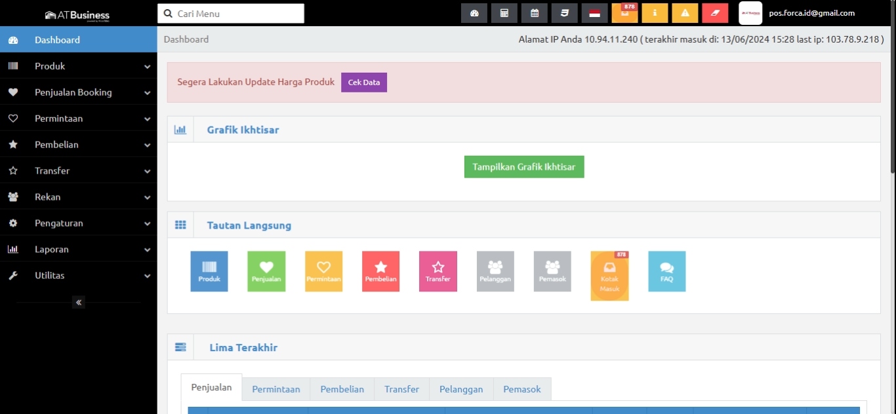Expand the Laporan sidebar menu
The height and width of the screenshot is (414, 896).
79,250
